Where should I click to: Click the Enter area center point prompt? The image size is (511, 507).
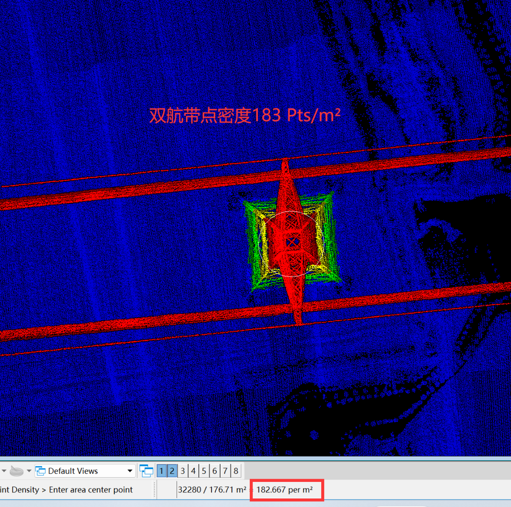[x=91, y=490]
